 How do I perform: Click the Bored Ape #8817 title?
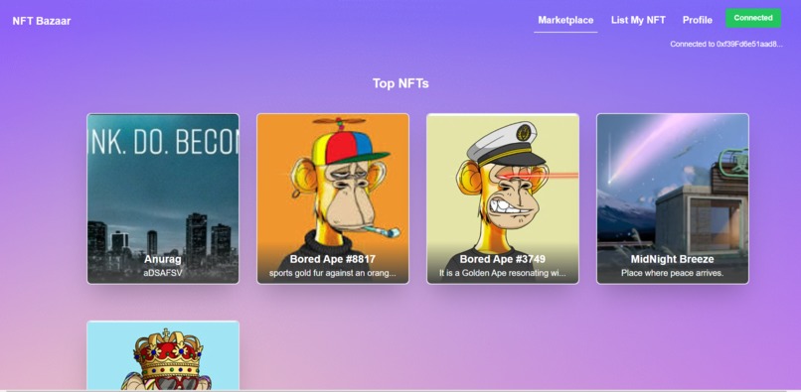pos(333,259)
